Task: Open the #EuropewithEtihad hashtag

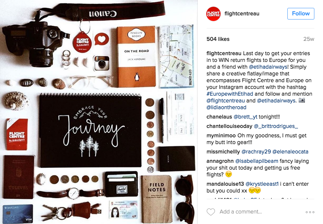Action: 230,94
